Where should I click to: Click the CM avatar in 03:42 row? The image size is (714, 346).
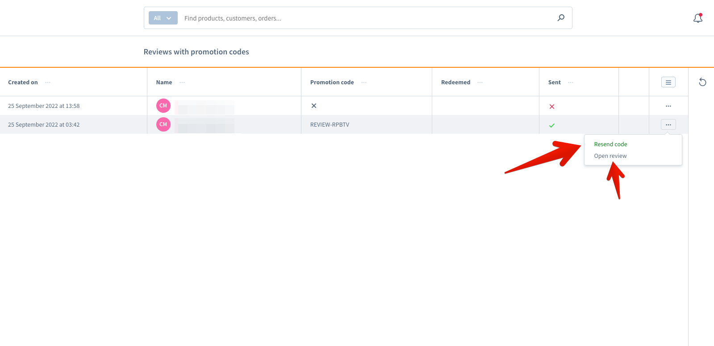[x=163, y=124]
